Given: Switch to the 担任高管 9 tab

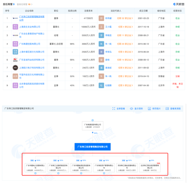Looking at the screenshot, I should tap(9, 4).
